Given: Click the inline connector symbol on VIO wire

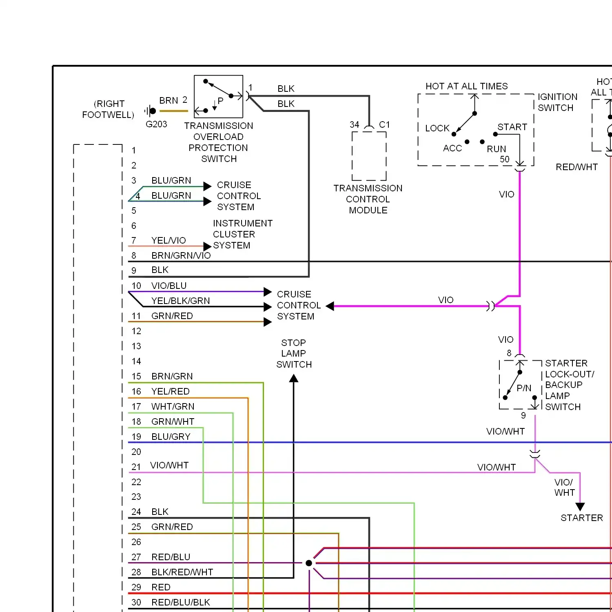Looking at the screenshot, I should [491, 306].
